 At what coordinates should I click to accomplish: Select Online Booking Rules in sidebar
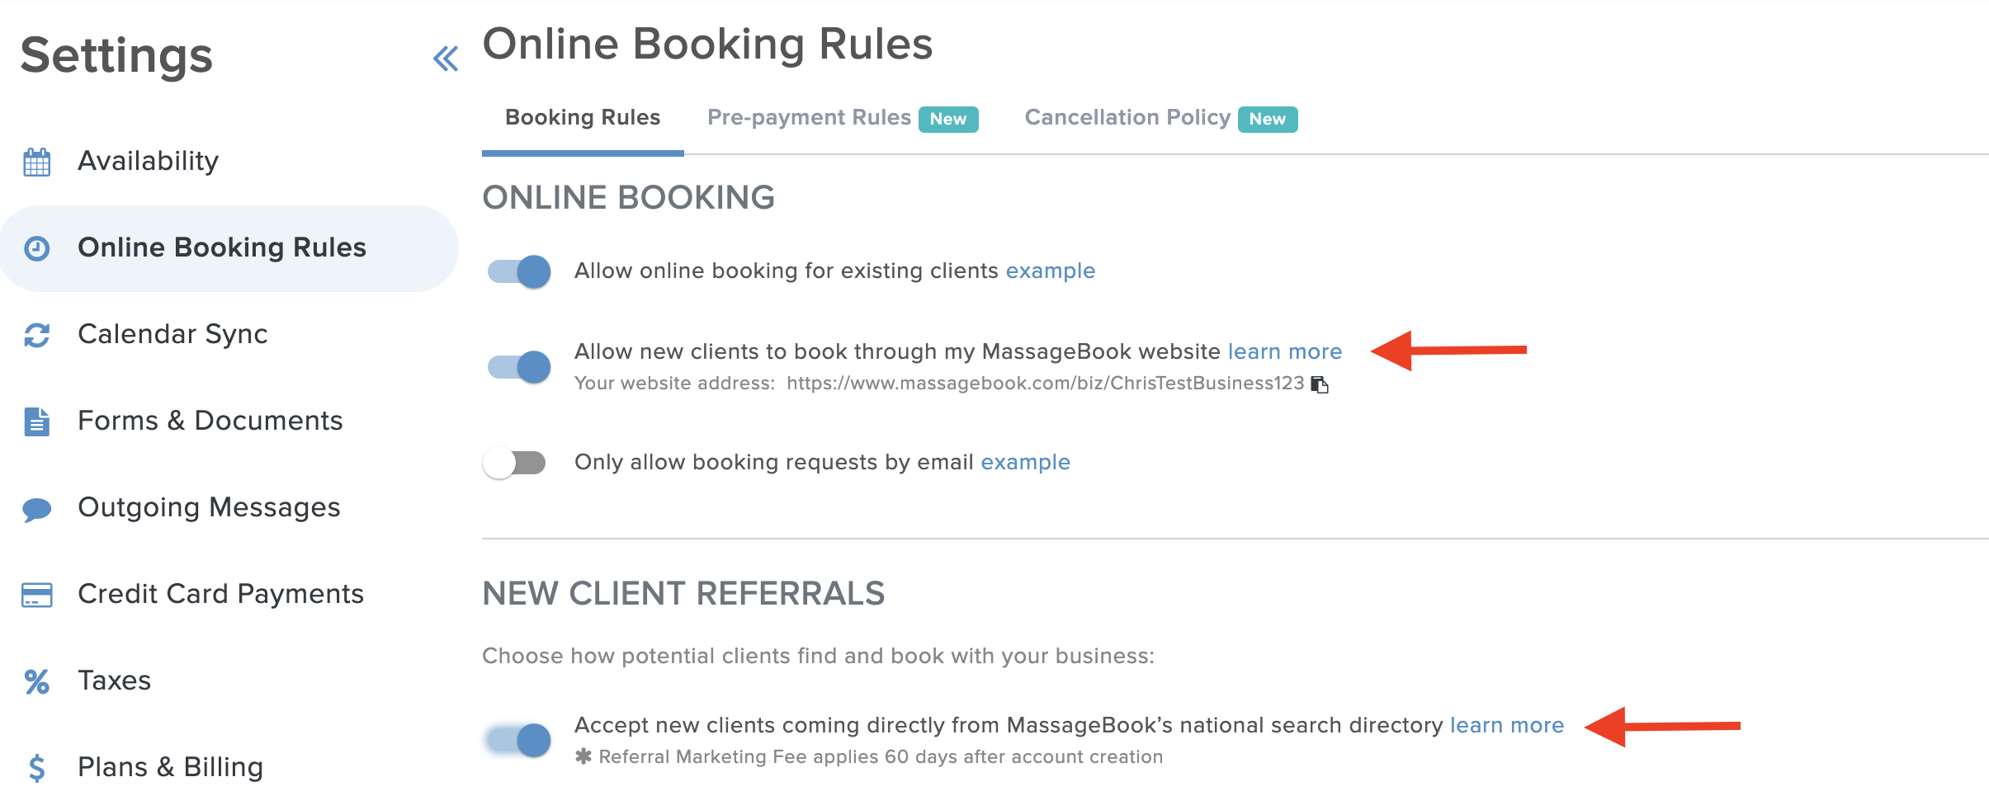coord(229,247)
